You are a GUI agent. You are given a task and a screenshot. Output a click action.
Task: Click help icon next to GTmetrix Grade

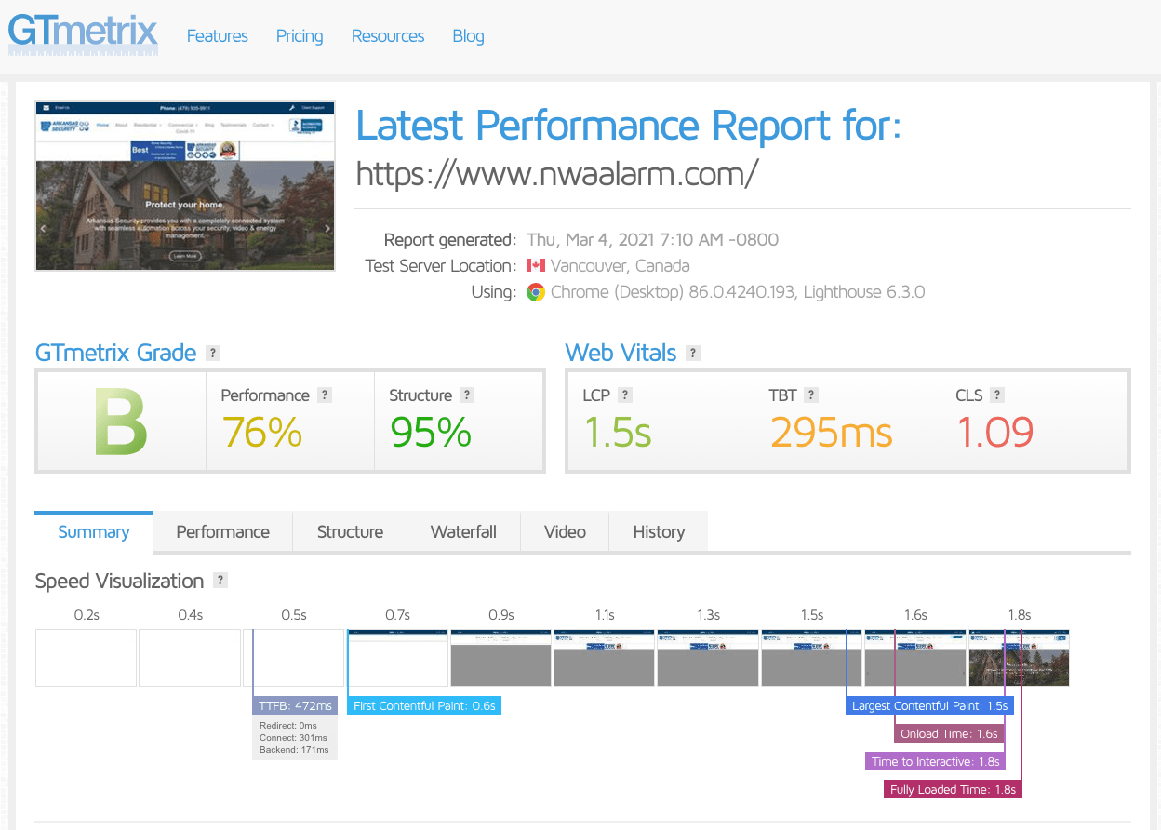213,353
